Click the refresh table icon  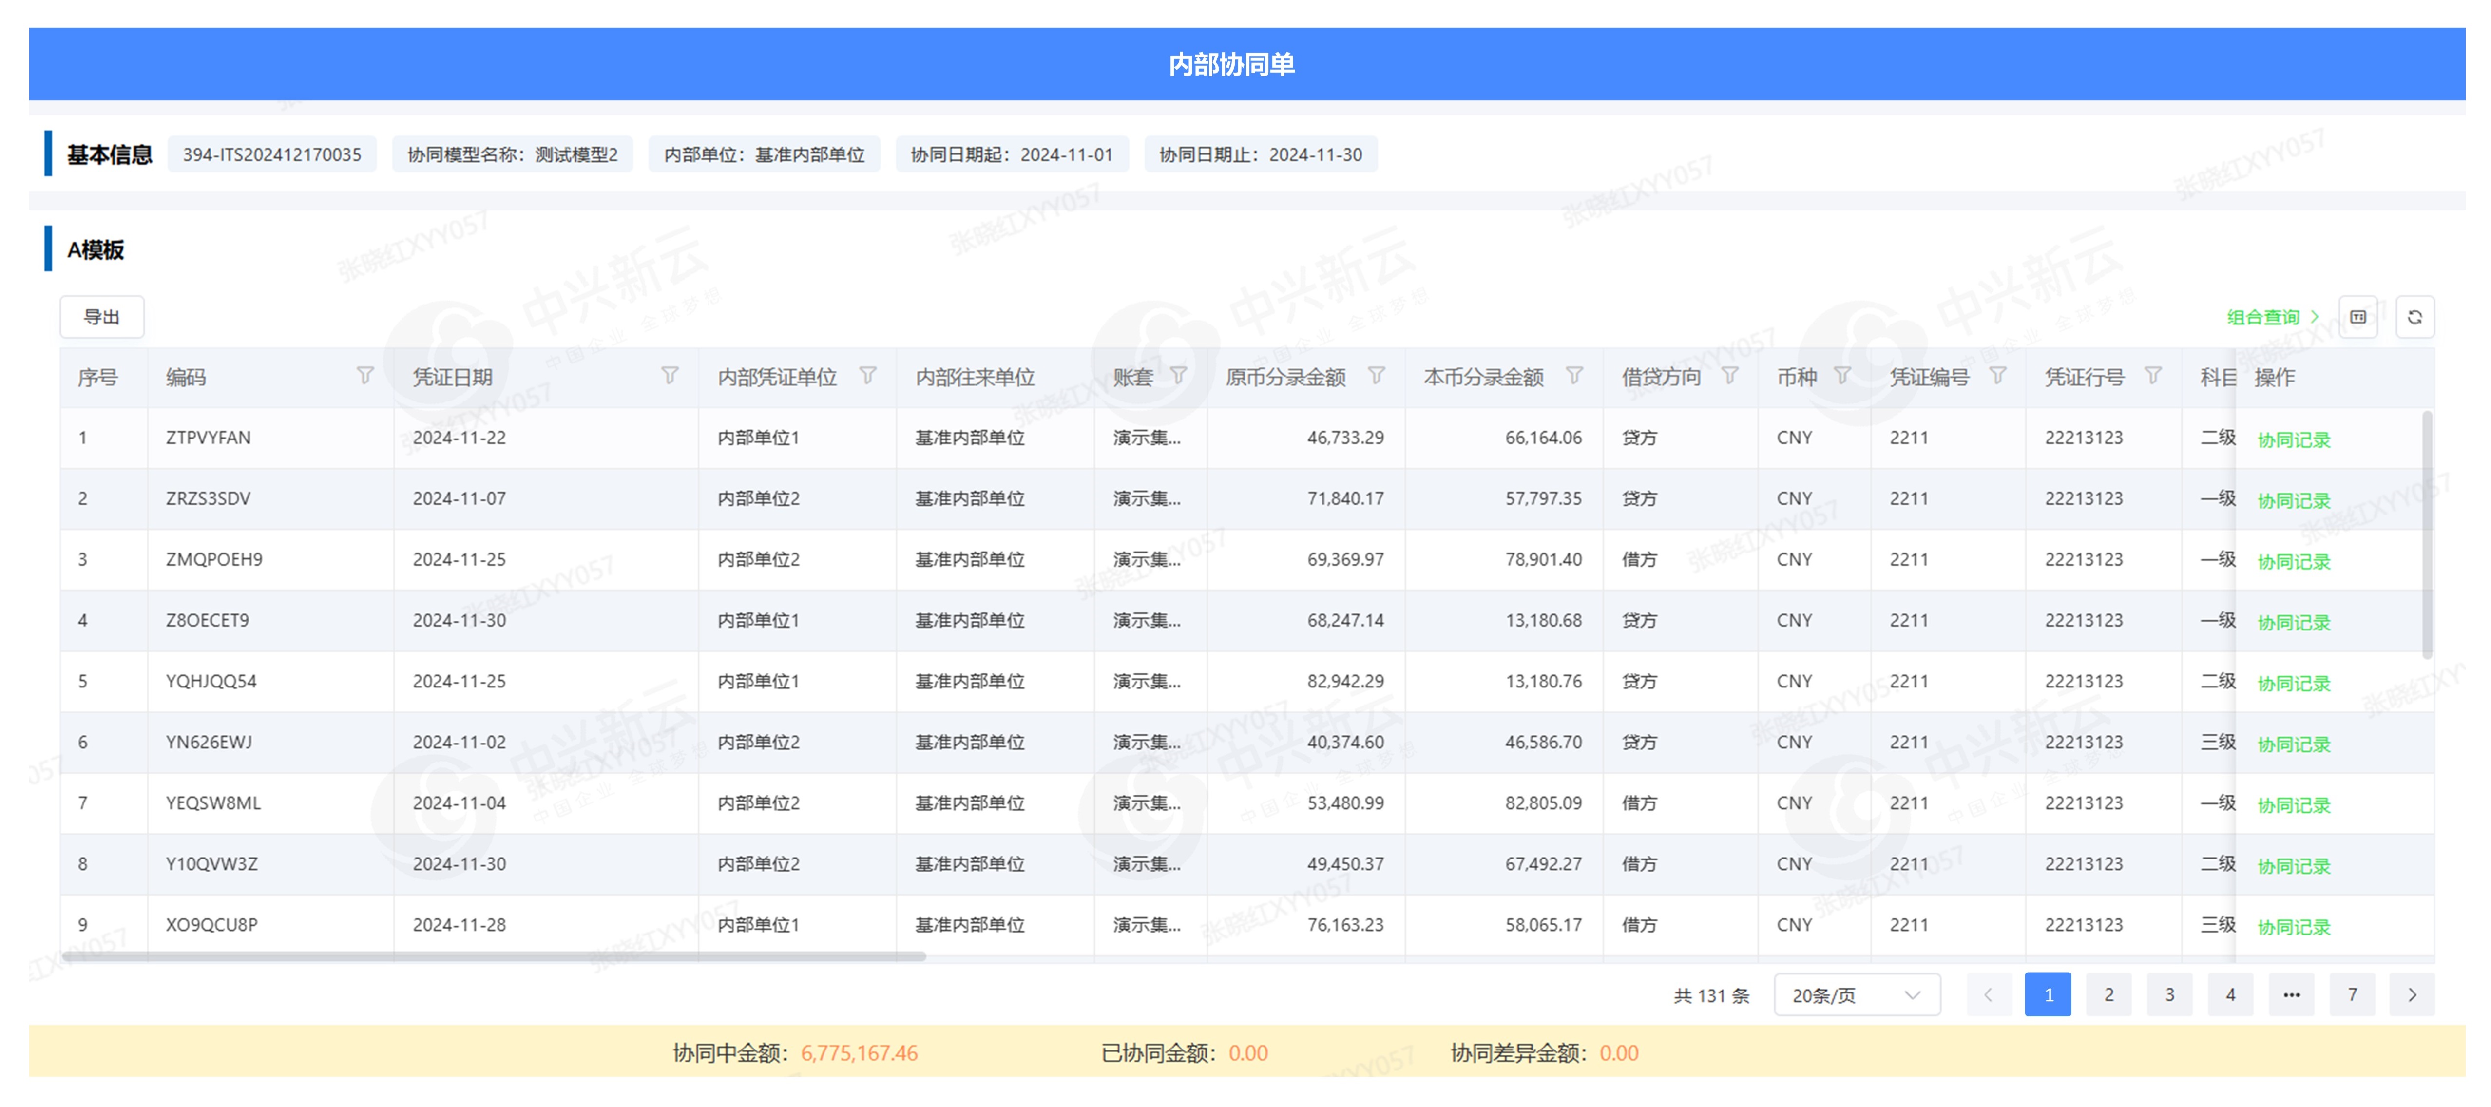point(2414,317)
